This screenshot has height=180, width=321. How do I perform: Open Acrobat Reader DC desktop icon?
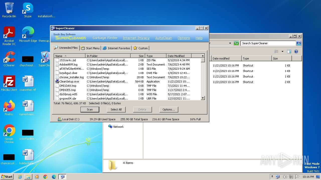pyautogui.click(x=9, y=36)
